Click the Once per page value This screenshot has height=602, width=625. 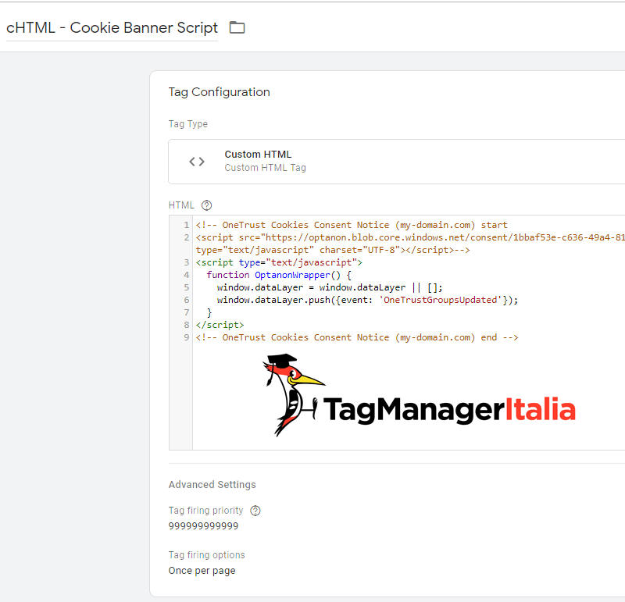point(202,571)
